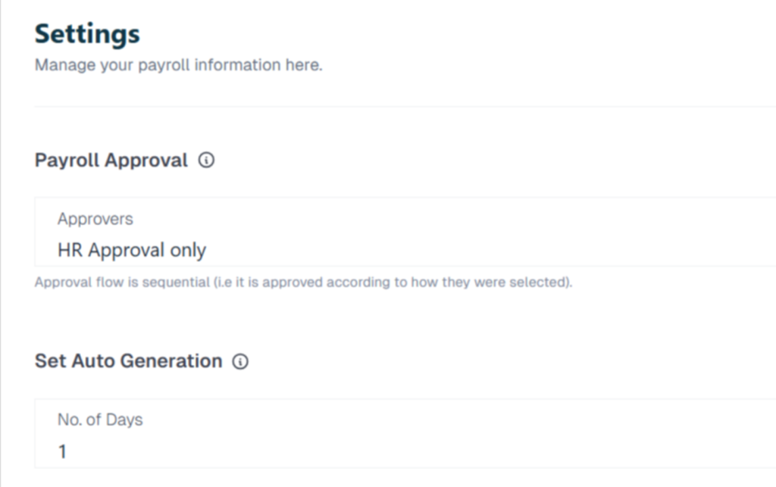Click the "Approvers" field label

(95, 219)
